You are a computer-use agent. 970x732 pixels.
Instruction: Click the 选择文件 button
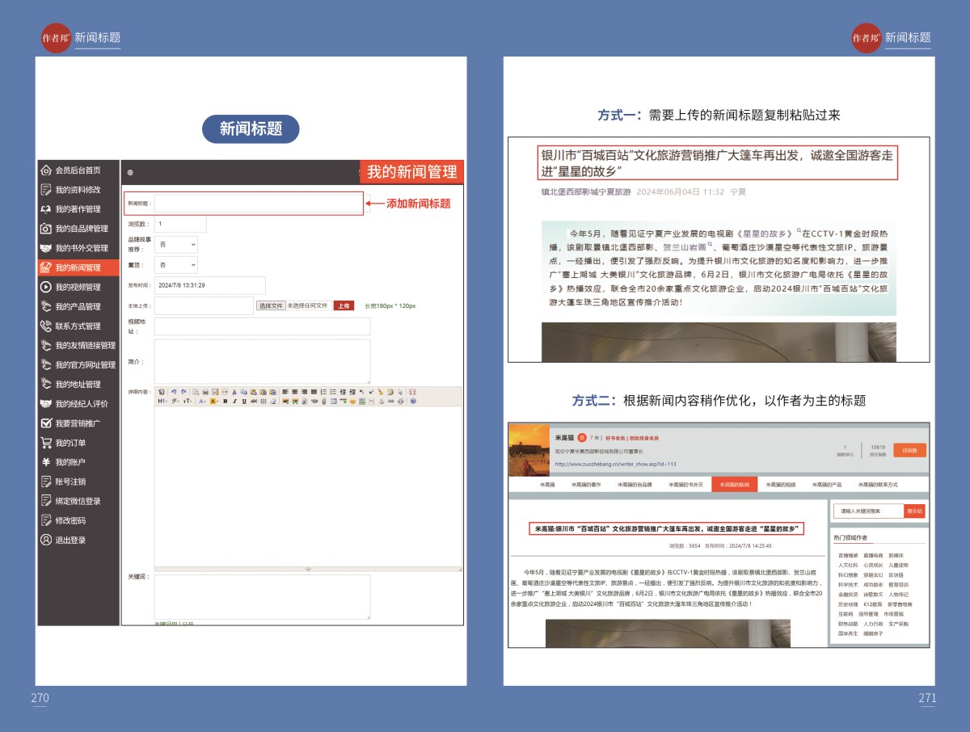271,306
